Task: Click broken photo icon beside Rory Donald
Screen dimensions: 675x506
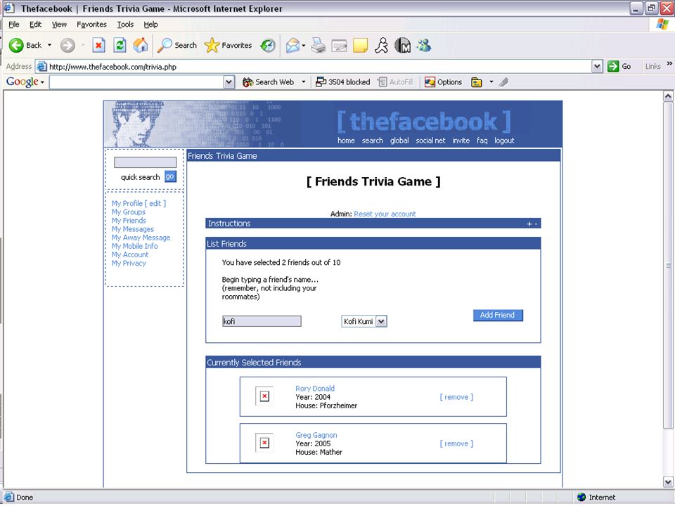Action: 264,396
